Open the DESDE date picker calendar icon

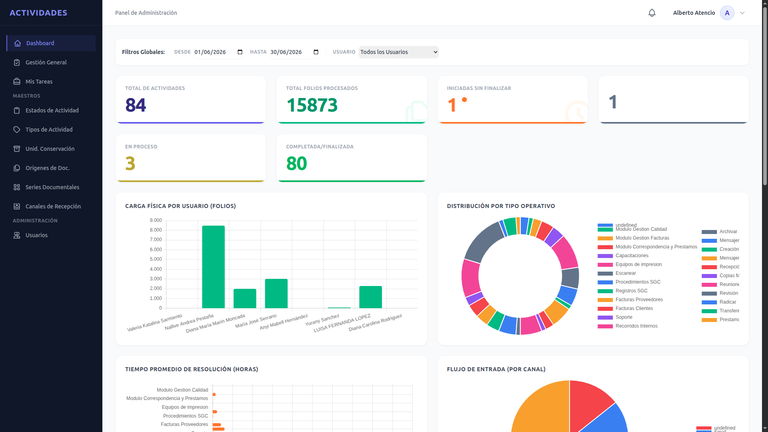pyautogui.click(x=240, y=52)
